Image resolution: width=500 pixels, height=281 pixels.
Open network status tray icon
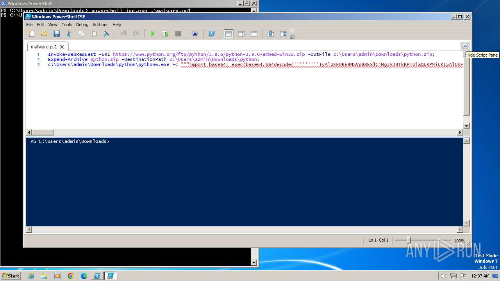pos(454,276)
